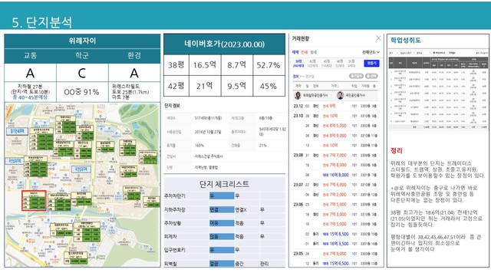Open the third dropdown in 학업성취도 filter row
Image resolution: width=491 pixels, height=276 pixels.
pos(423,53)
